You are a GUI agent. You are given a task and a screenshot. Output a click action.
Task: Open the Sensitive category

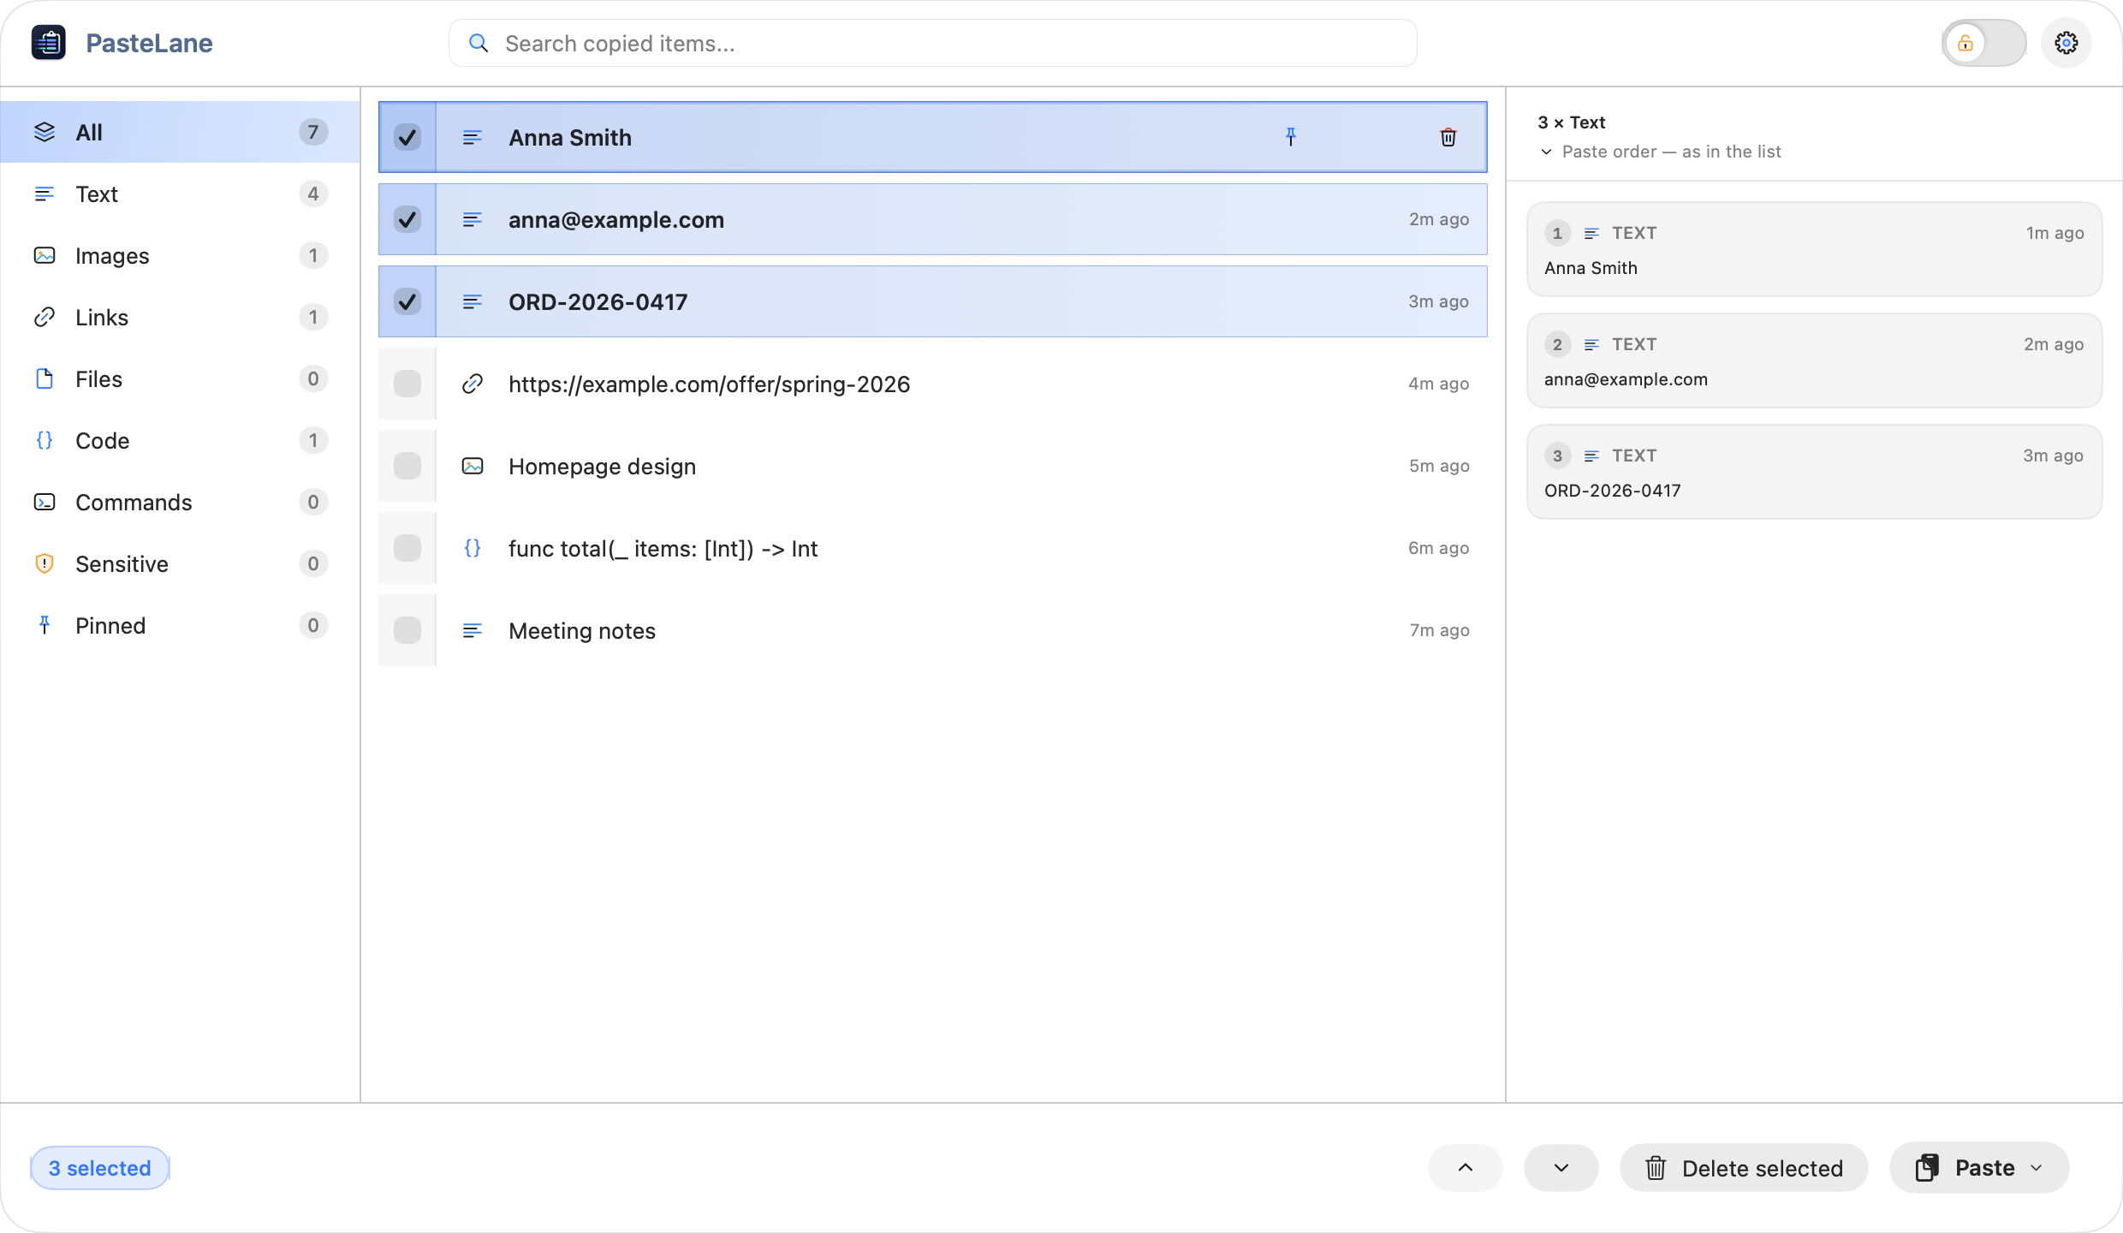tap(180, 563)
